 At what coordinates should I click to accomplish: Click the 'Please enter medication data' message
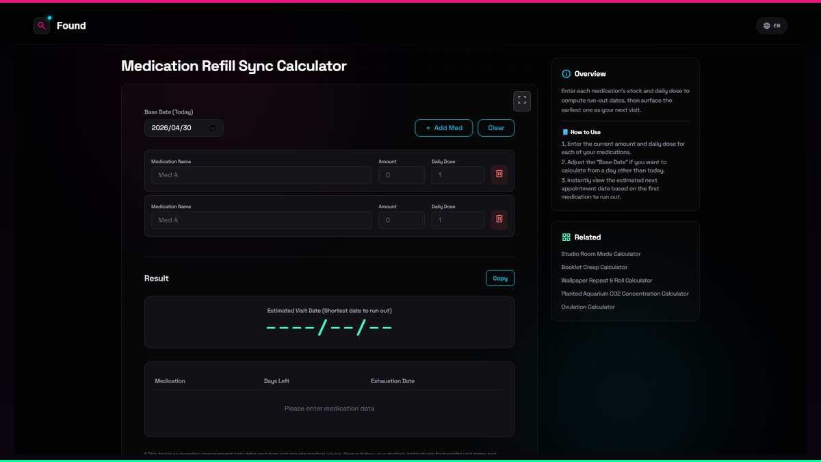tap(329, 409)
